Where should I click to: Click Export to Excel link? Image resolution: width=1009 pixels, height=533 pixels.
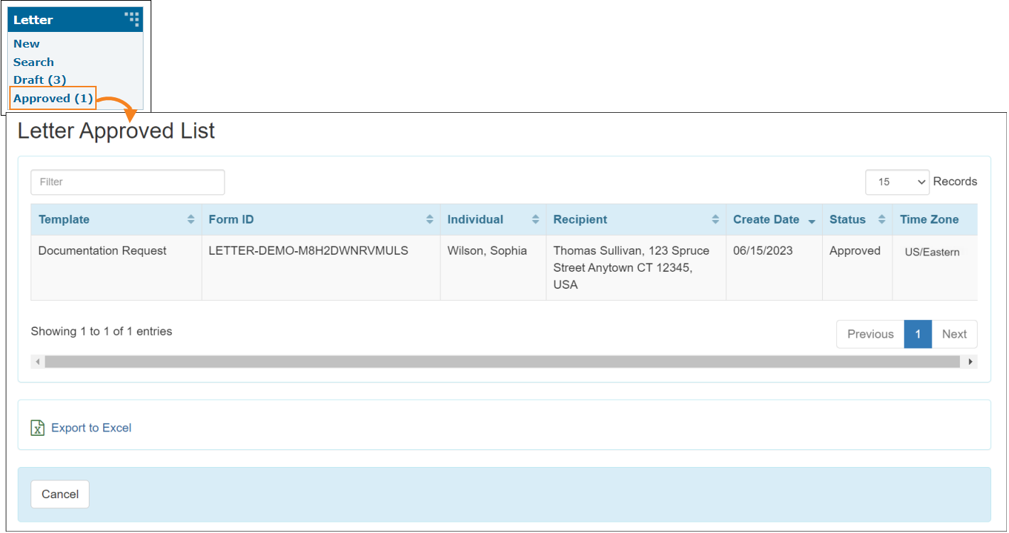tap(91, 428)
